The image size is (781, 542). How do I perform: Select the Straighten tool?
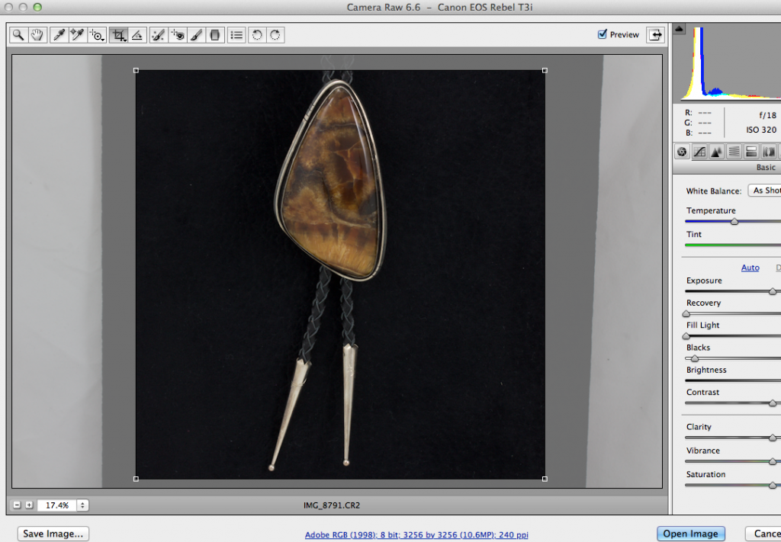click(x=136, y=34)
